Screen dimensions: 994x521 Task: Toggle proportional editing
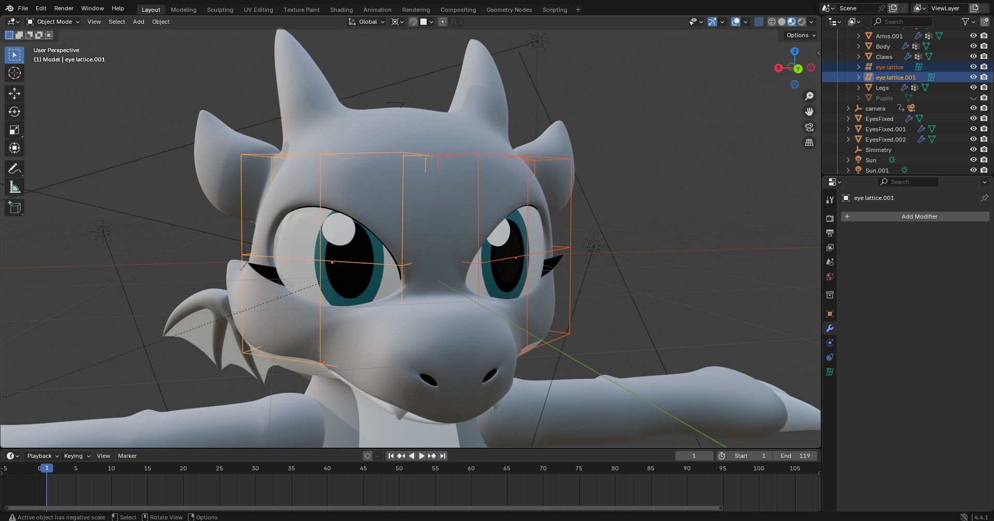click(x=443, y=22)
